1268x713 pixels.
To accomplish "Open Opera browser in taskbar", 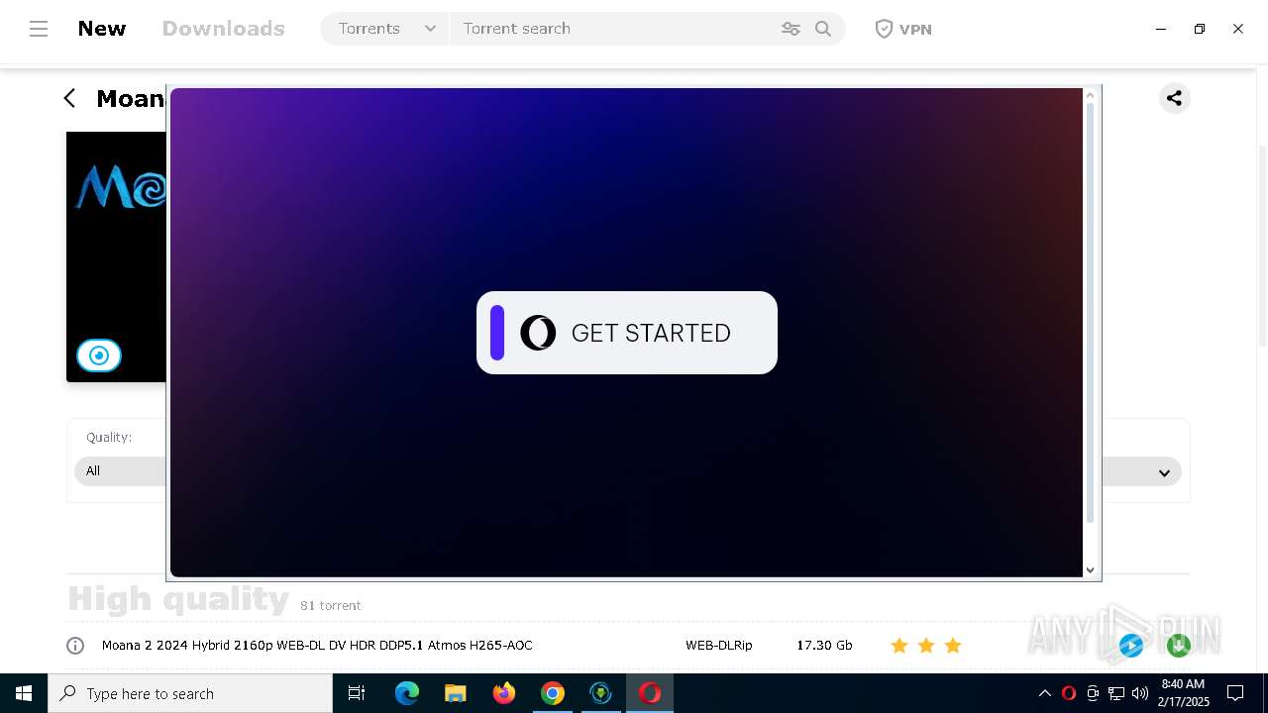I will [650, 693].
